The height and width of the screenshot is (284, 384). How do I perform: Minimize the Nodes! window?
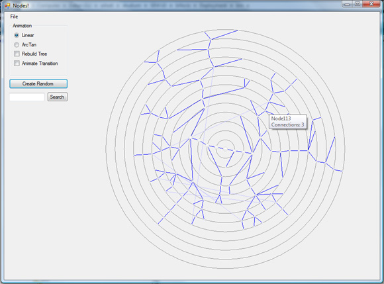point(347,4)
